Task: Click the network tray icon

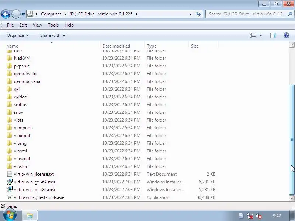Action: pos(250,216)
